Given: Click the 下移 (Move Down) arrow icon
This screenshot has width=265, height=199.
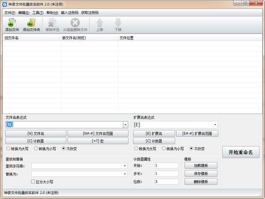Looking at the screenshot, I should [x=118, y=23].
